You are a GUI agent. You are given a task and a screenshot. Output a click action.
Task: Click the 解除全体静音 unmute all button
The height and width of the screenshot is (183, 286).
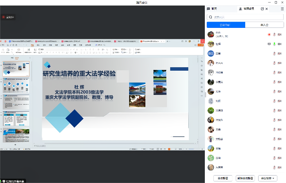click(246, 178)
